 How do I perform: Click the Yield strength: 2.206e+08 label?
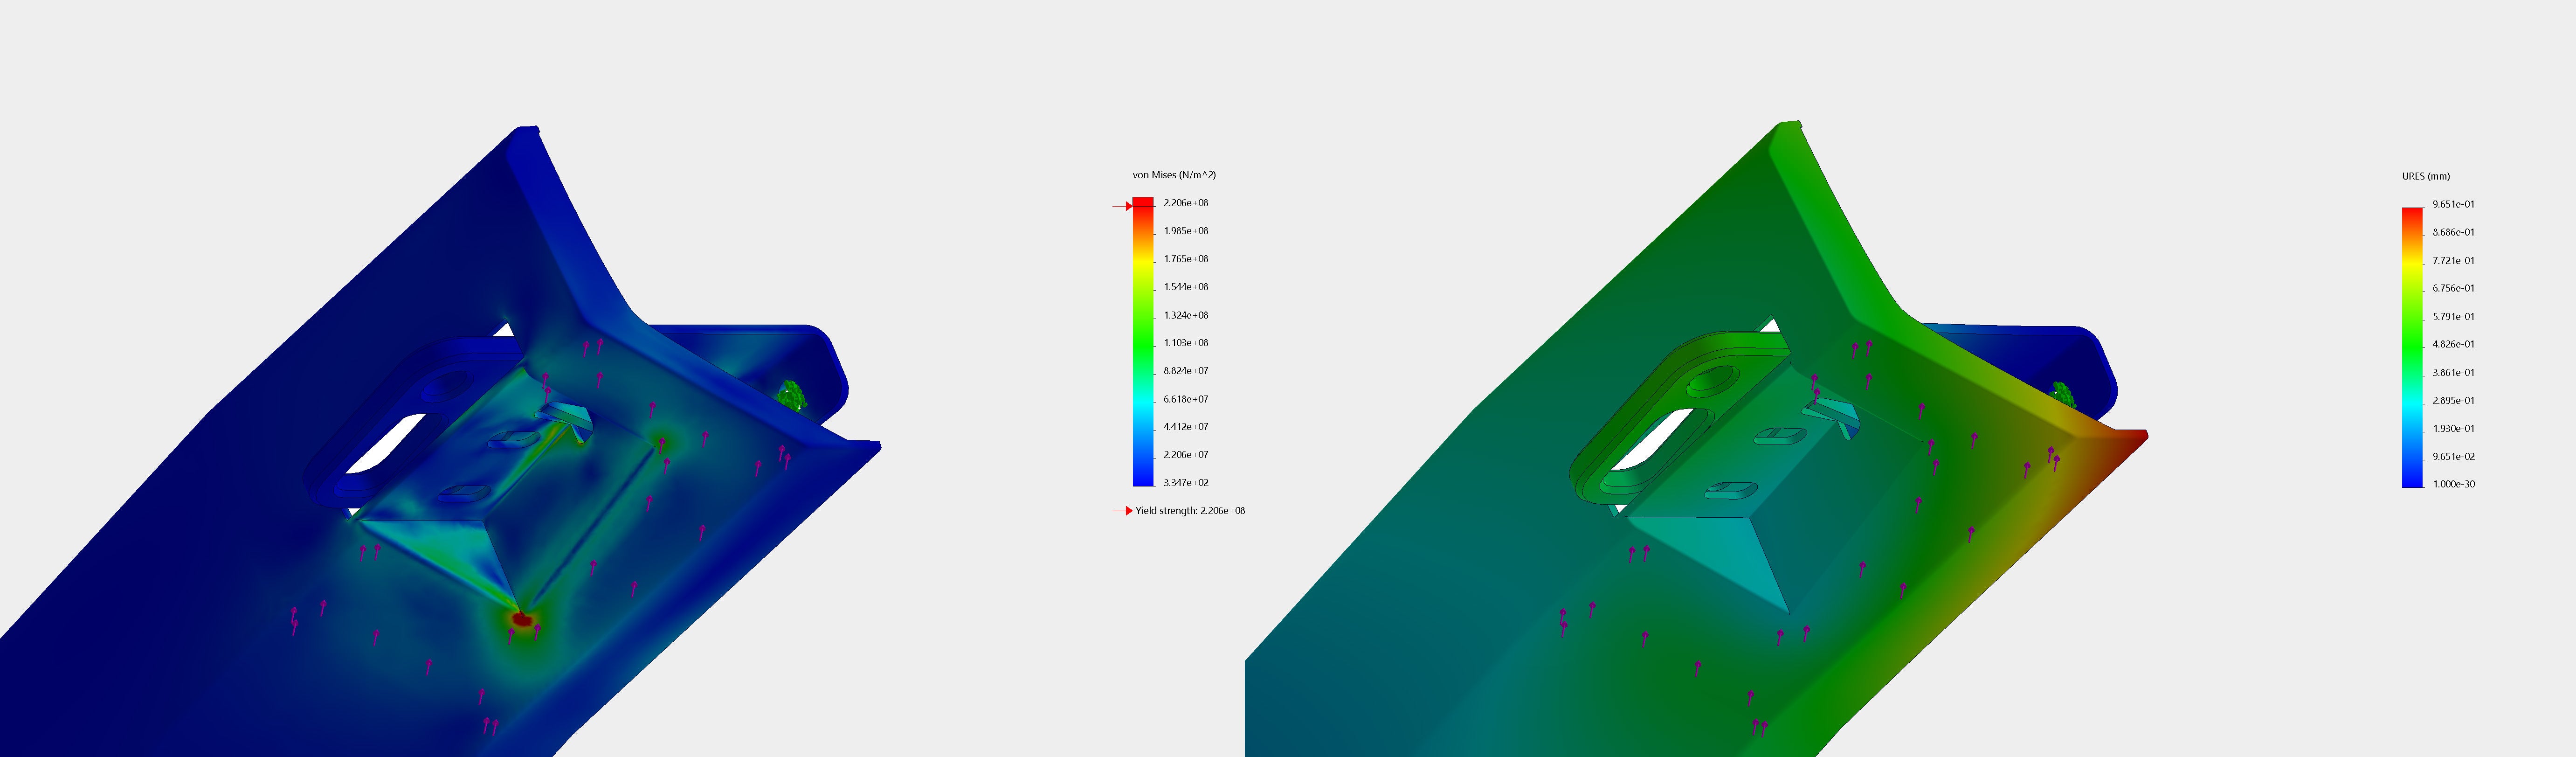click(x=1190, y=511)
